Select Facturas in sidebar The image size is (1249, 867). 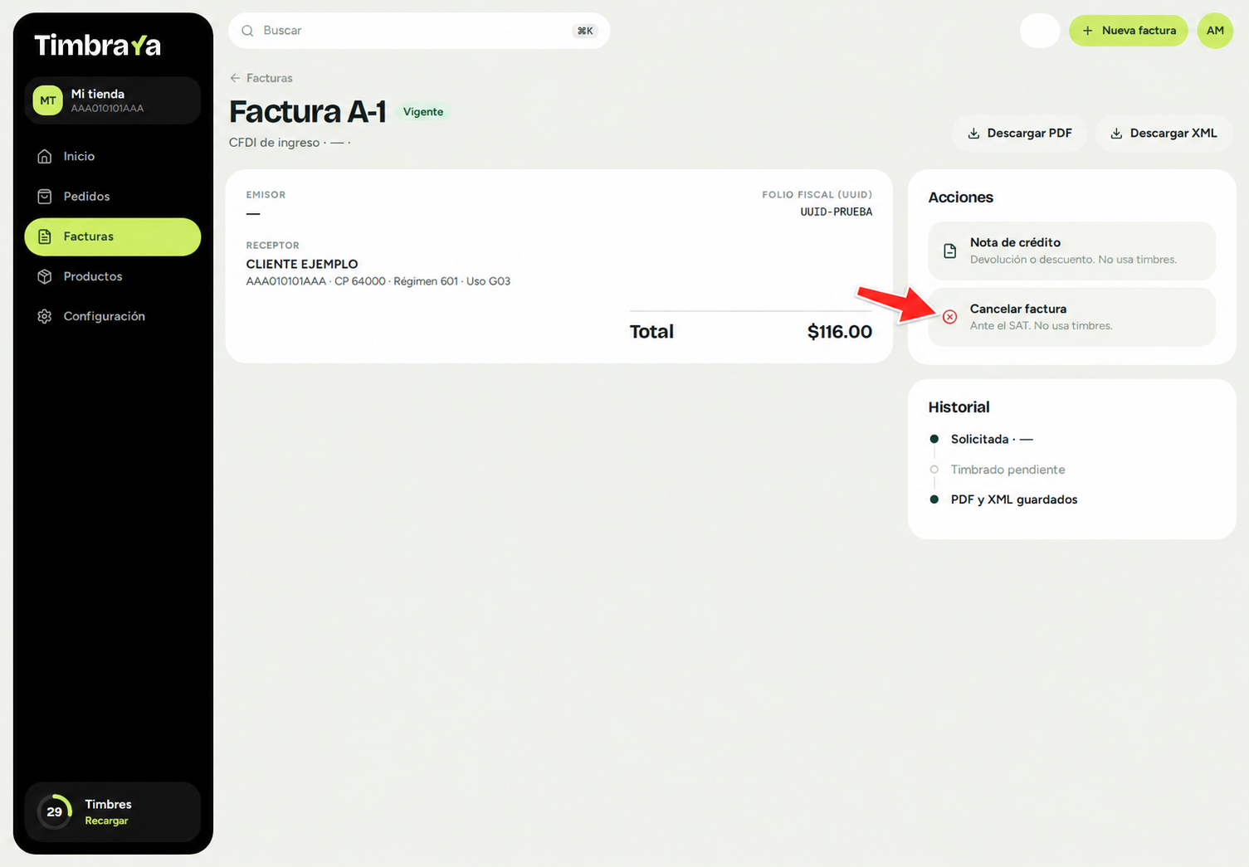113,236
